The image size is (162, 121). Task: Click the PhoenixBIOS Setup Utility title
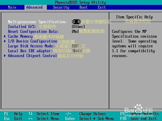coord(80,3)
